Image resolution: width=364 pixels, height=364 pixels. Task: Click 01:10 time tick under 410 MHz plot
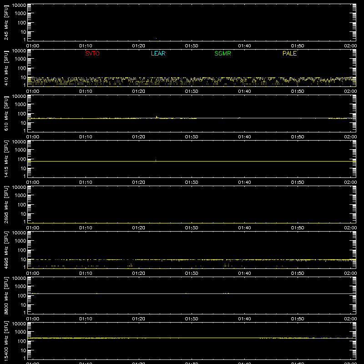point(86,91)
